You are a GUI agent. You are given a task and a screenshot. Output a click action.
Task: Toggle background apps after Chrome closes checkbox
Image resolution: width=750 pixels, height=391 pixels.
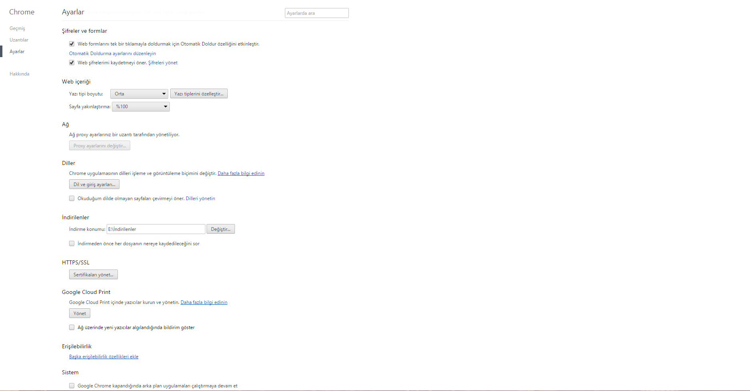tap(72, 386)
